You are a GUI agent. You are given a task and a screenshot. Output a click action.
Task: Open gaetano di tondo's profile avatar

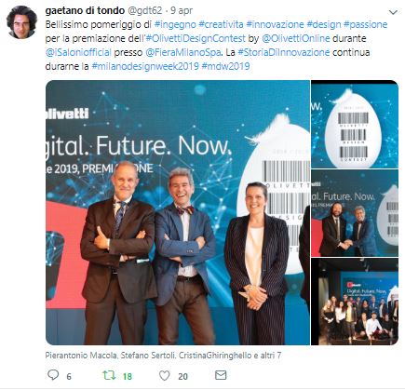click(21, 22)
